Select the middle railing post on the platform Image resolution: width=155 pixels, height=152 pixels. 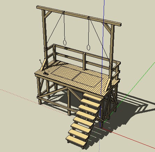[x=84, y=61]
